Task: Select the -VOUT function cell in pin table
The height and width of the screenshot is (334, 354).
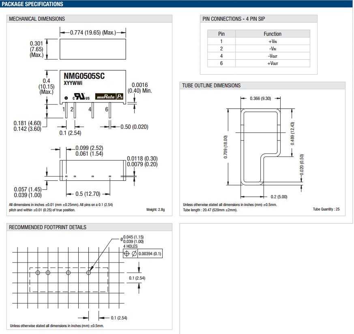Action: [x=272, y=56]
